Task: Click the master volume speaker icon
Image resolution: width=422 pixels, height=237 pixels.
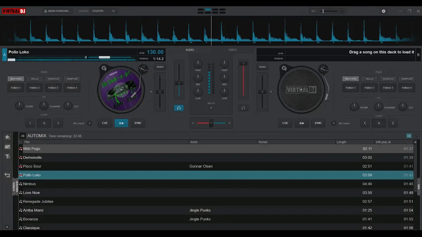Action: point(313,11)
